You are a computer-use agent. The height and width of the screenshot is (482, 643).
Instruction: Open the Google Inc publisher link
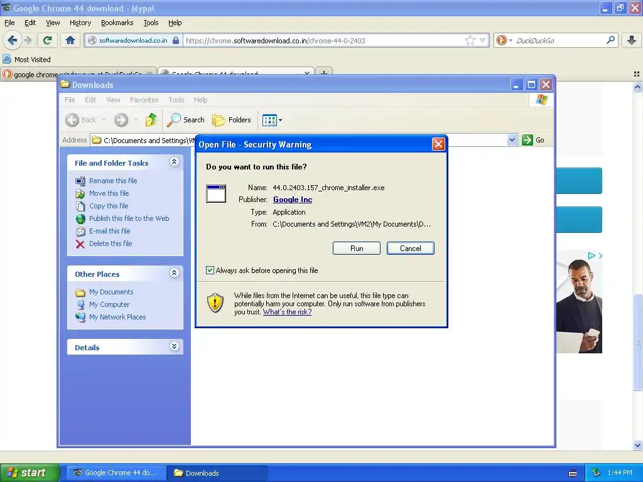pyautogui.click(x=293, y=200)
